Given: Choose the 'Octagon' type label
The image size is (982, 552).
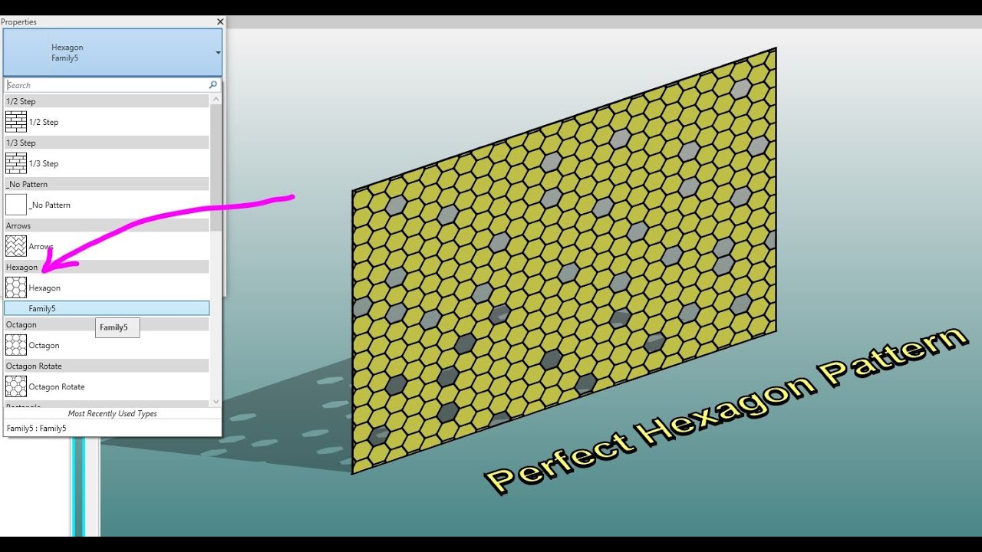Looking at the screenshot, I should [x=44, y=345].
